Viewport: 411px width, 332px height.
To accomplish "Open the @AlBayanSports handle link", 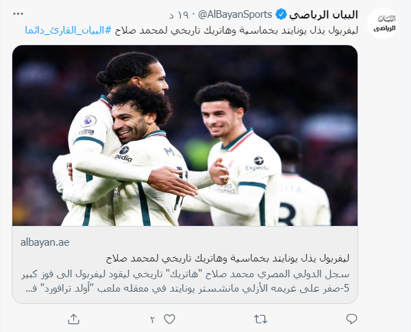I will (x=235, y=14).
